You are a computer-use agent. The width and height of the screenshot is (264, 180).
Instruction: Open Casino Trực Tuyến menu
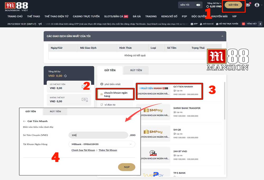point(86,16)
